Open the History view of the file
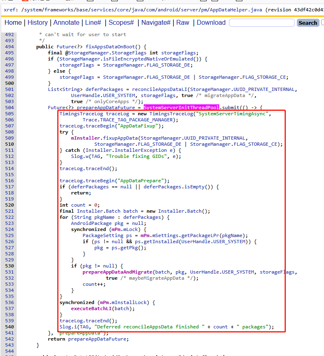This screenshot has height=356, width=324. (38, 23)
